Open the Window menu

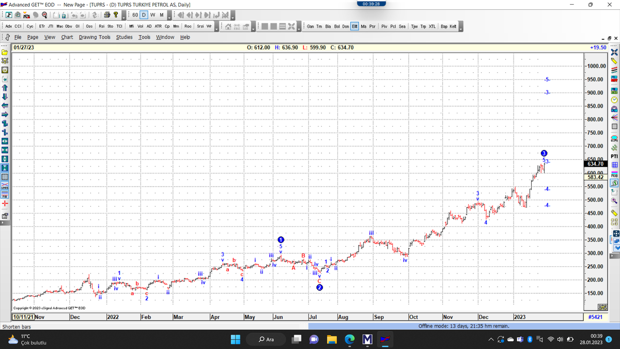165,37
